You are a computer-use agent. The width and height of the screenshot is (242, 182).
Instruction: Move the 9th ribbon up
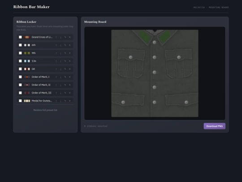(56, 53)
